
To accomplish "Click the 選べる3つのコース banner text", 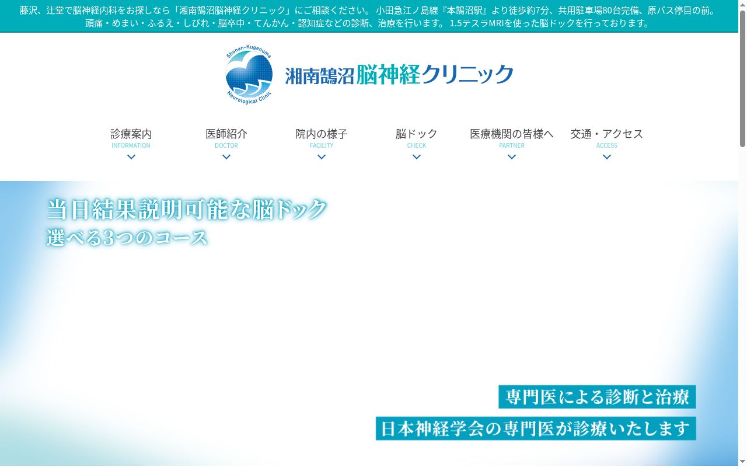I will click(127, 238).
